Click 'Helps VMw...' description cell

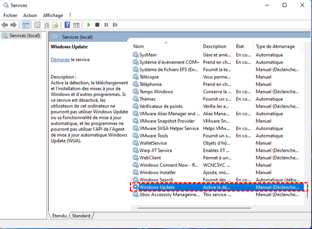click(x=216, y=128)
